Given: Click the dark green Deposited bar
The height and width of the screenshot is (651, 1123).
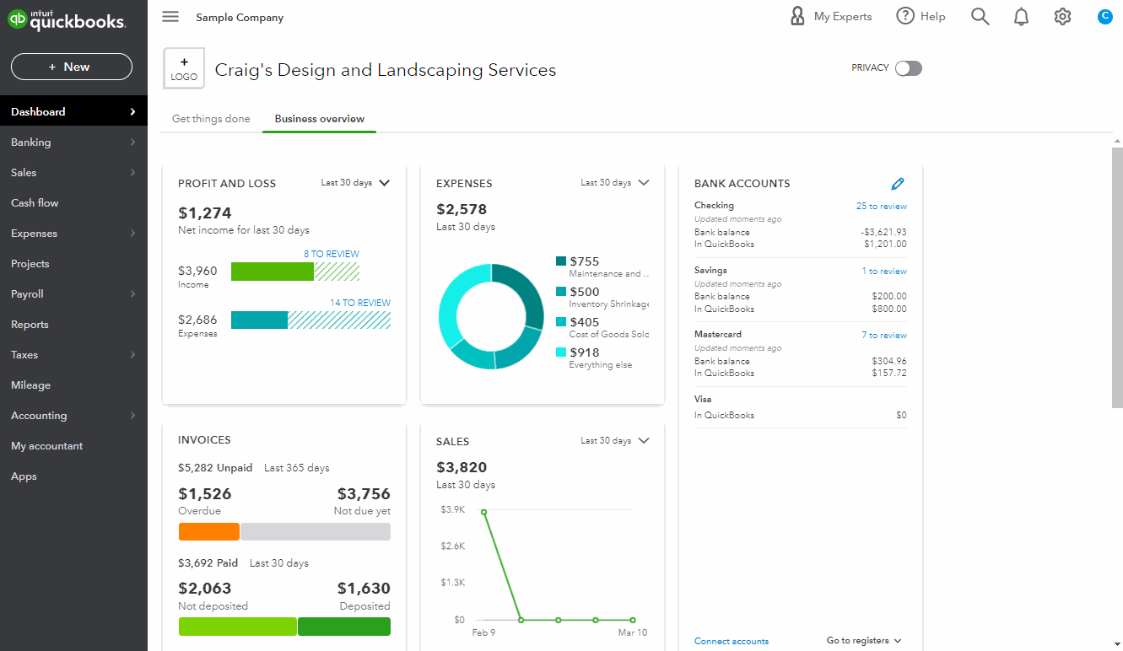Looking at the screenshot, I should click(344, 627).
